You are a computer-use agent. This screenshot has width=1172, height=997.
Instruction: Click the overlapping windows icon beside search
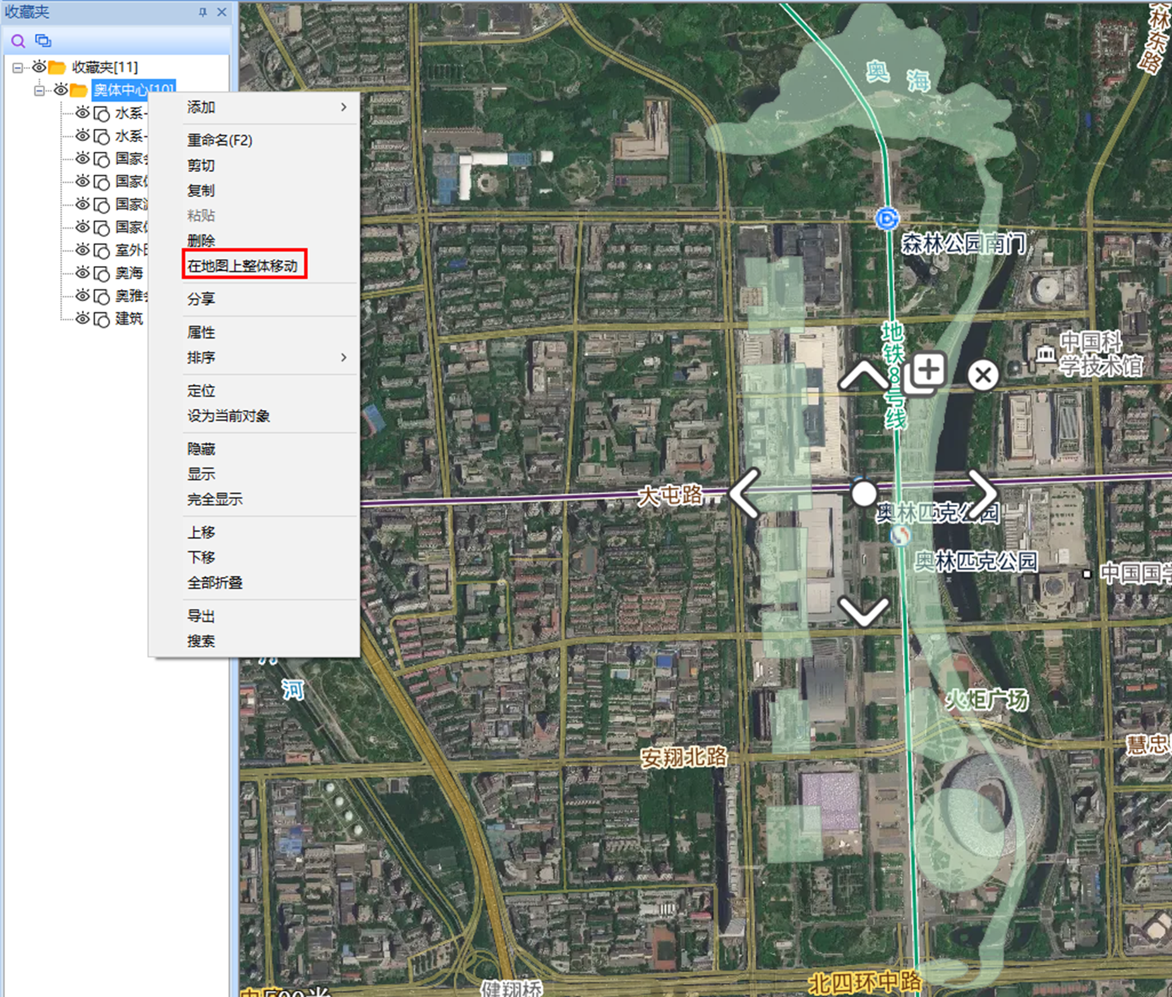[x=43, y=40]
